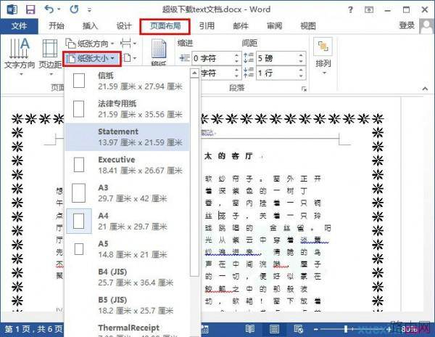Image resolution: width=435 pixels, height=337 pixels.
Task: Increase the left indent stepper
Action: [x=236, y=55]
